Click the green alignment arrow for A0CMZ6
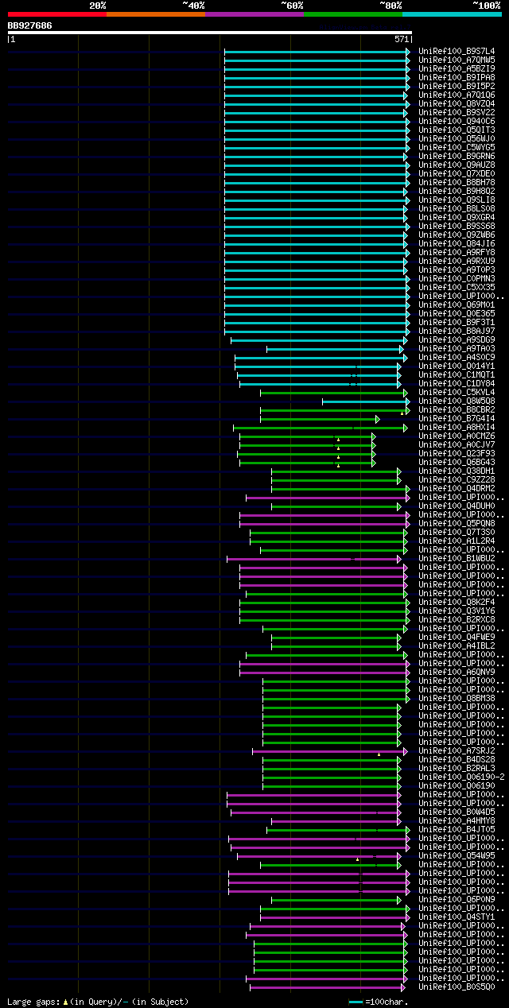509x1008 pixels. pos(308,436)
